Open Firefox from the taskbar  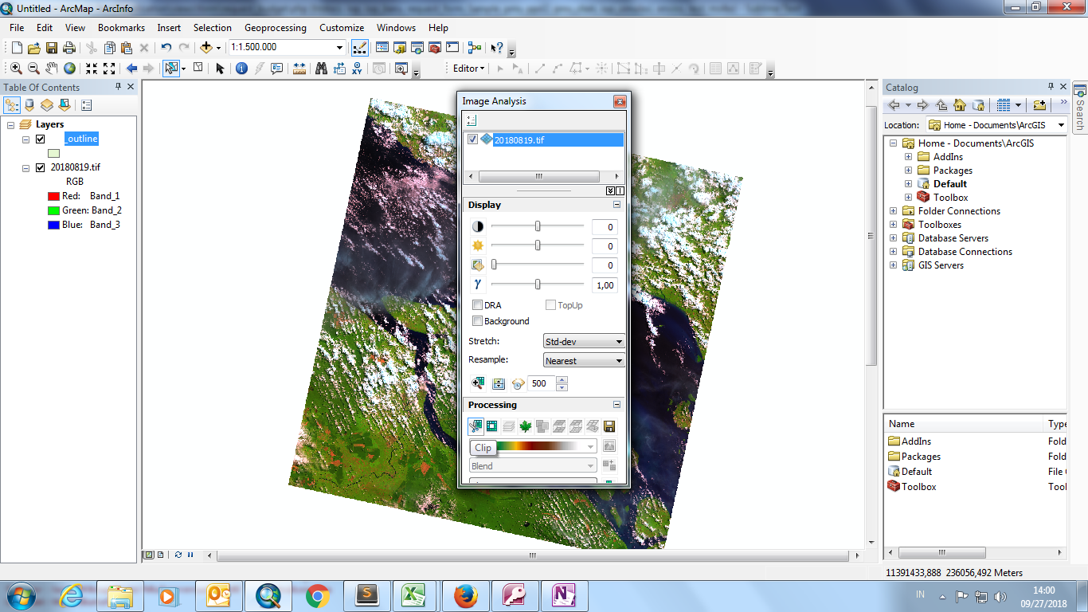(464, 595)
